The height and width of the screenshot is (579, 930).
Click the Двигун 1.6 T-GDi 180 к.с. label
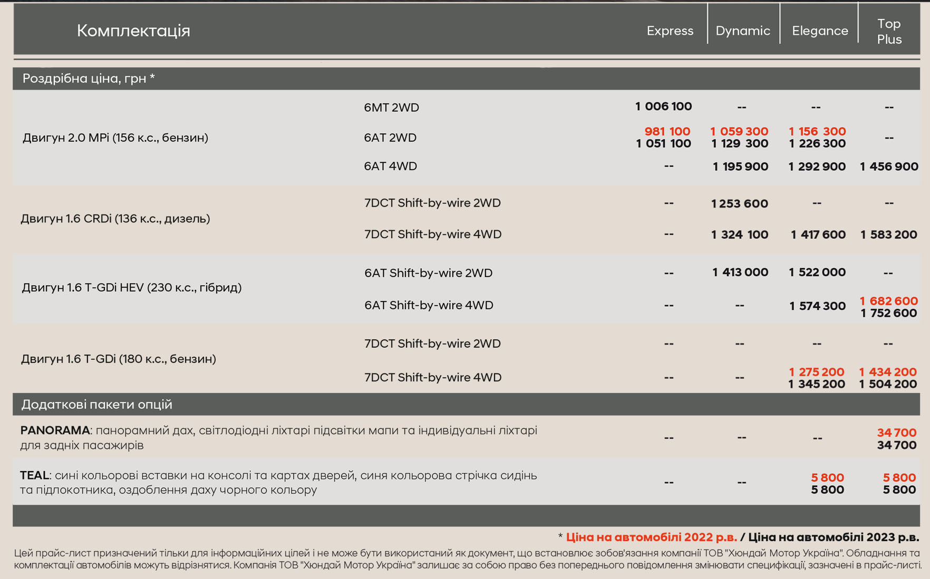[118, 359]
